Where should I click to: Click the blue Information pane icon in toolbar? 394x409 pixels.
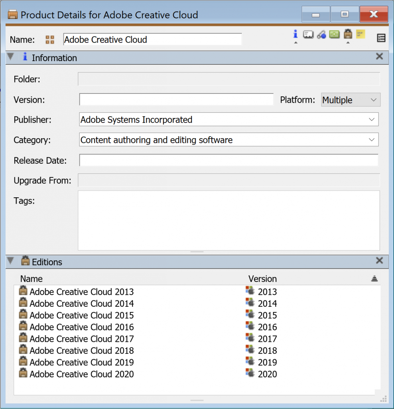tap(295, 34)
